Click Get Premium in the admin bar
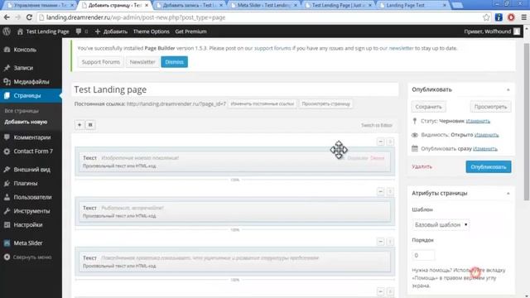This screenshot has width=530, height=298. (190, 31)
